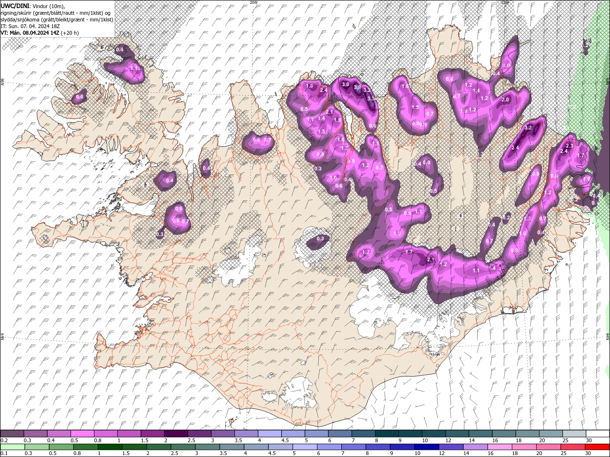Select the dark teal 8 swatch, upper row
Viewport: 610px width, 457px height.
click(386, 433)
